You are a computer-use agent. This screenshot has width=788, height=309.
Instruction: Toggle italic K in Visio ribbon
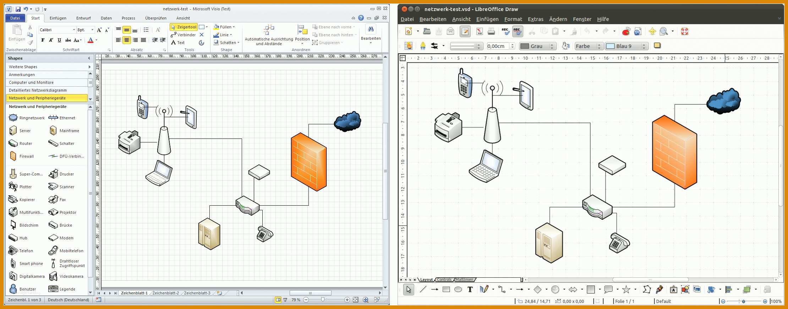coord(51,40)
